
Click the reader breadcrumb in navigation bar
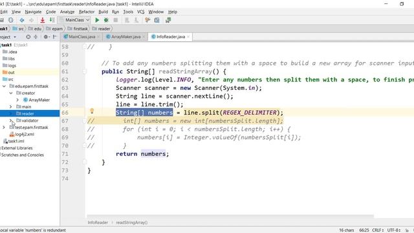[102, 28]
